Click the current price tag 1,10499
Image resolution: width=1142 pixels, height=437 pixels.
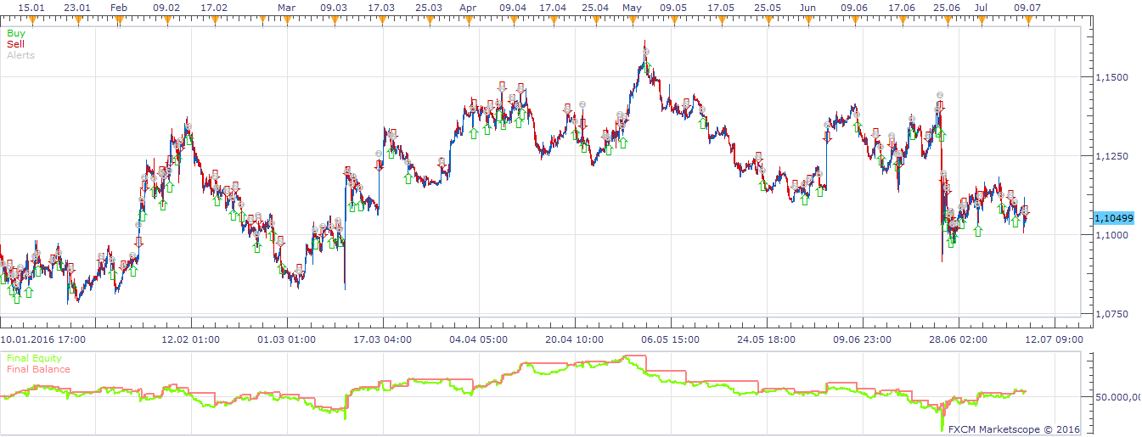coord(1113,218)
